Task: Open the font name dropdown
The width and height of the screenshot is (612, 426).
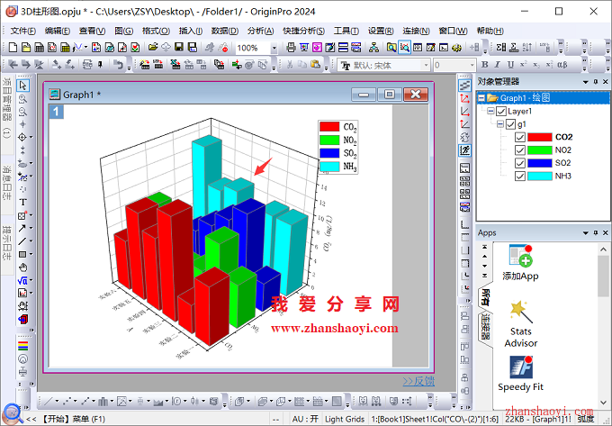Action: coord(426,65)
